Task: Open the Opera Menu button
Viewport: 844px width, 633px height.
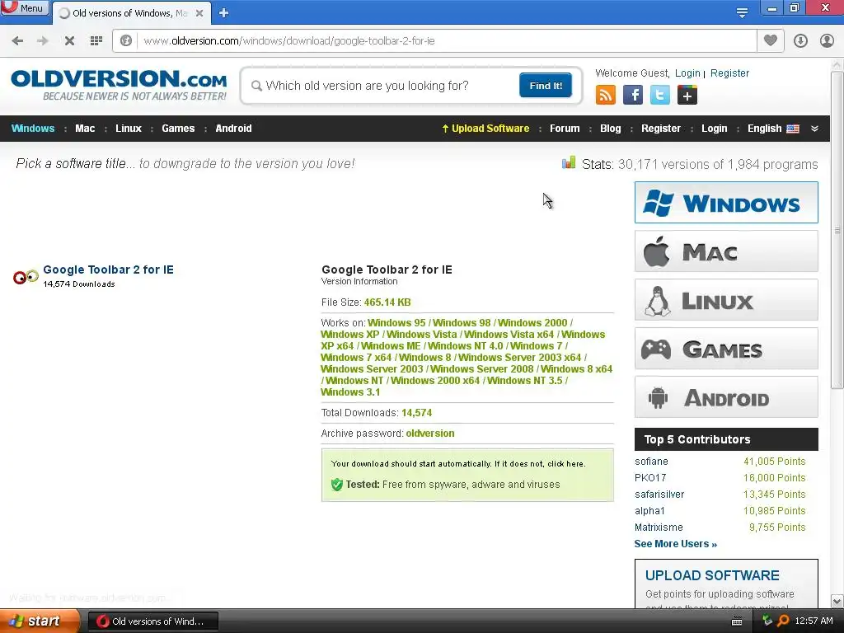Action: tap(24, 8)
